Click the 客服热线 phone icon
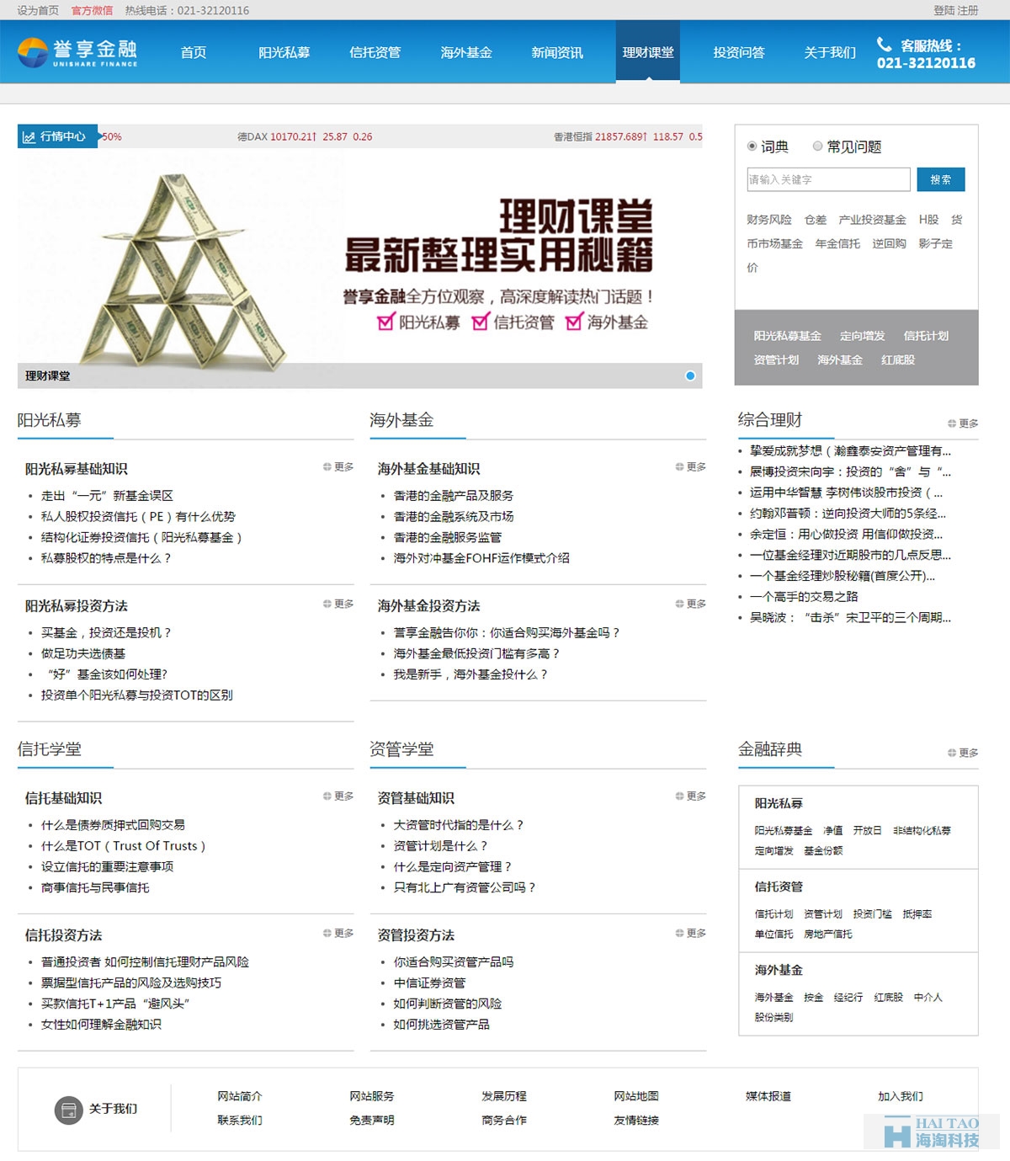 [884, 44]
